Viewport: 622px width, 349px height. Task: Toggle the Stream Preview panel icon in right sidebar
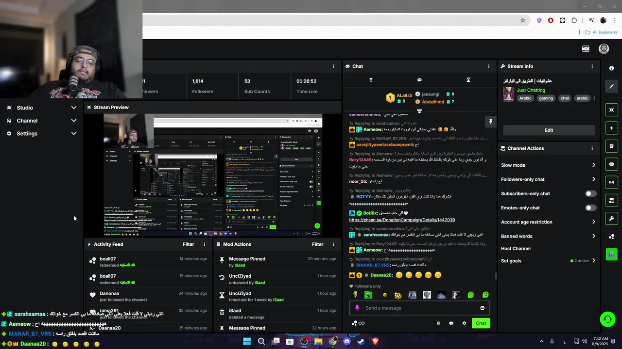[612, 110]
